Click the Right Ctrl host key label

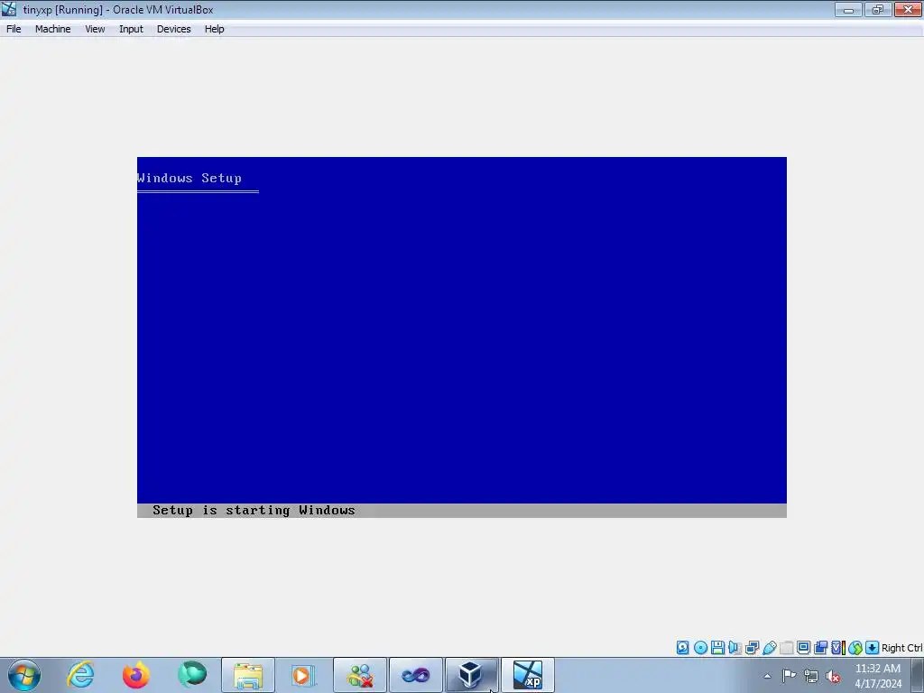[x=901, y=648]
